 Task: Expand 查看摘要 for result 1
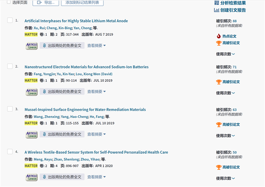pyautogui.click(x=96, y=45)
